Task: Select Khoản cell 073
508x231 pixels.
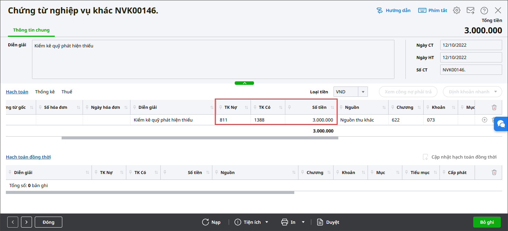Action: (441, 120)
